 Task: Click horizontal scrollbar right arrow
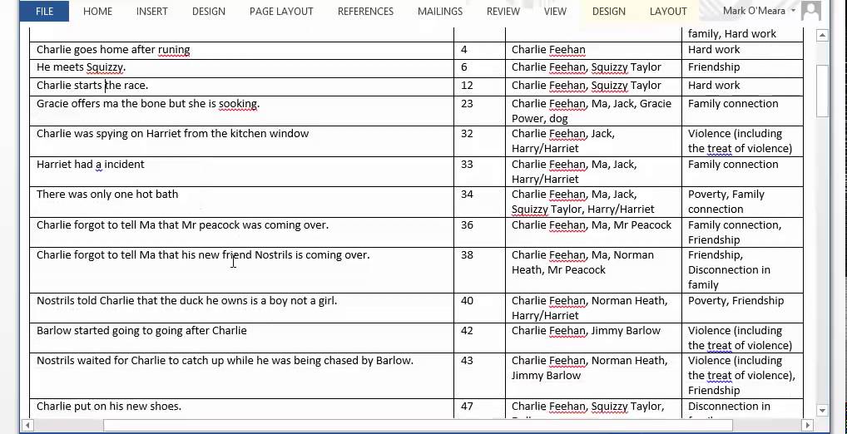(808, 426)
